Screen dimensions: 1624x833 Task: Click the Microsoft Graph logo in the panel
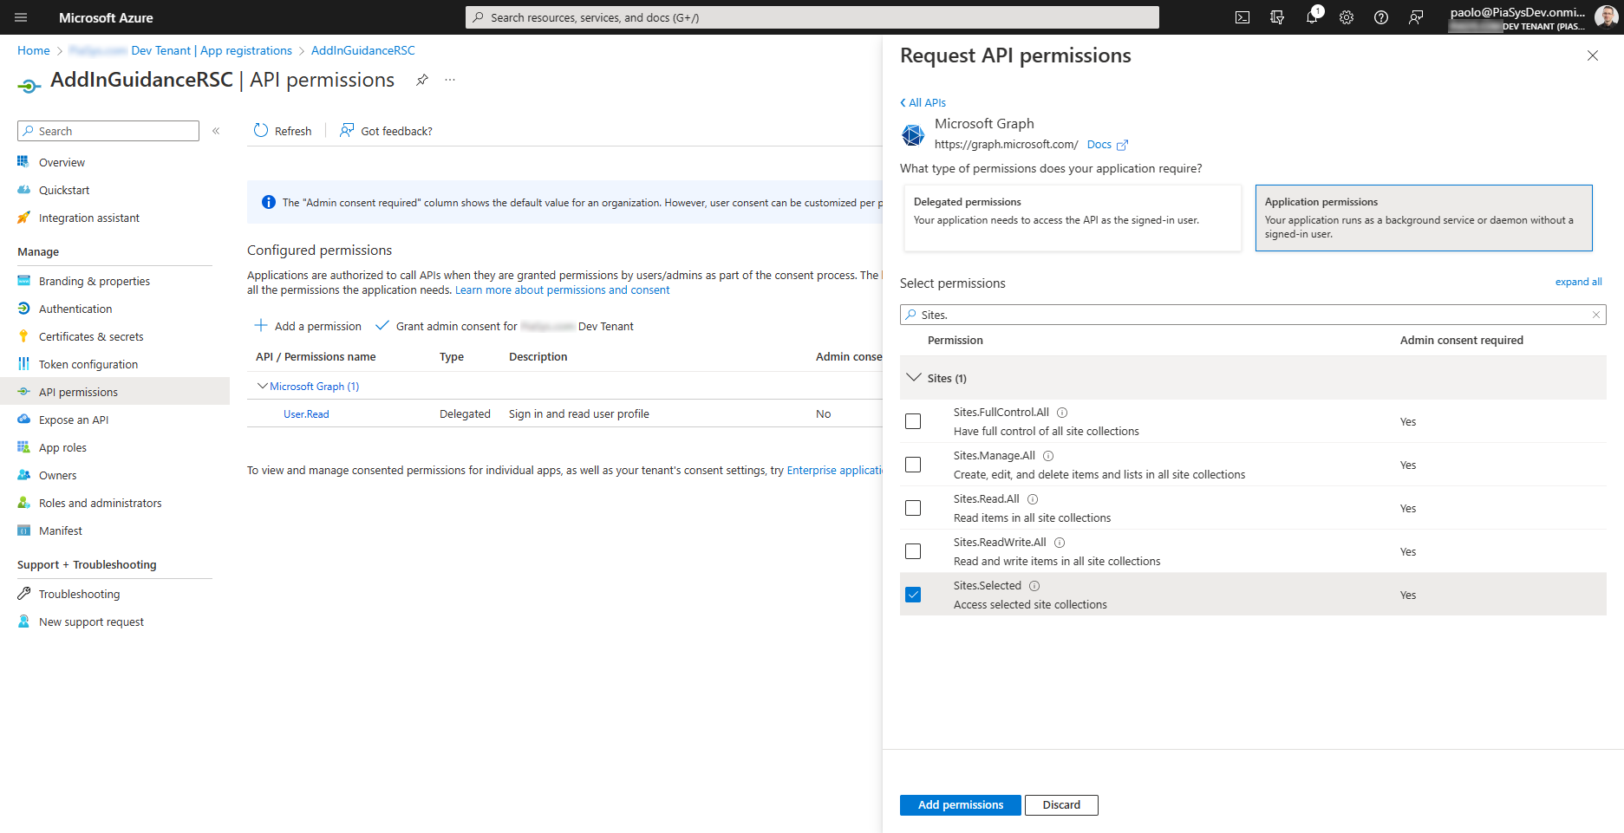point(912,134)
